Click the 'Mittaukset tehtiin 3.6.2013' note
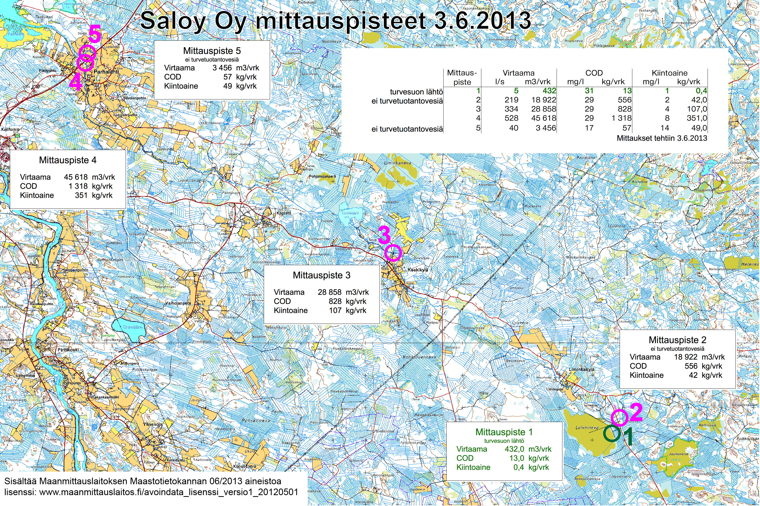Viewport: 760px width, 506px height. tap(662, 138)
